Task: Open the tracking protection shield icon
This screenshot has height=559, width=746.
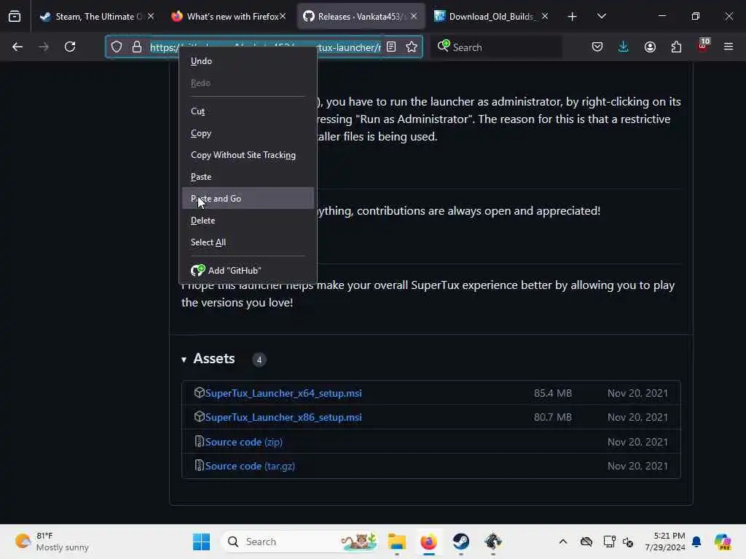Action: coord(117,47)
